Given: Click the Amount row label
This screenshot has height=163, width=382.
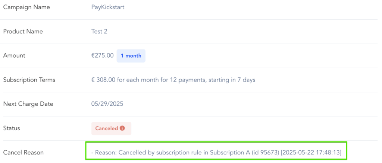Looking at the screenshot, I should click(14, 56).
